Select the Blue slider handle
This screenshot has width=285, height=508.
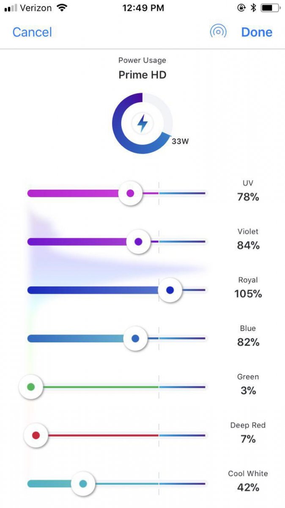135,338
